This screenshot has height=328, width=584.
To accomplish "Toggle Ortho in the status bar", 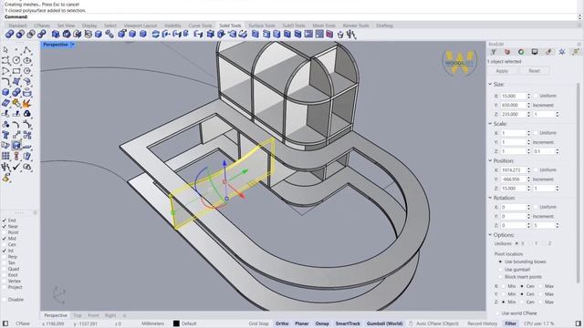I will [x=282, y=323].
